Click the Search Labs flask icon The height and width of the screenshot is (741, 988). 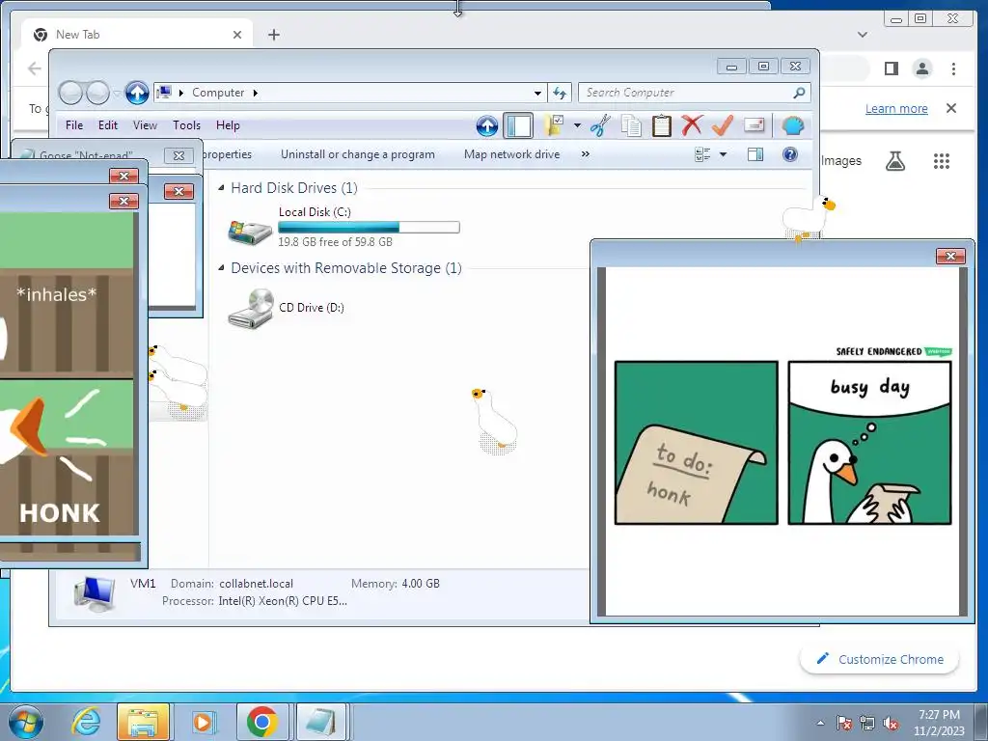pyautogui.click(x=895, y=161)
